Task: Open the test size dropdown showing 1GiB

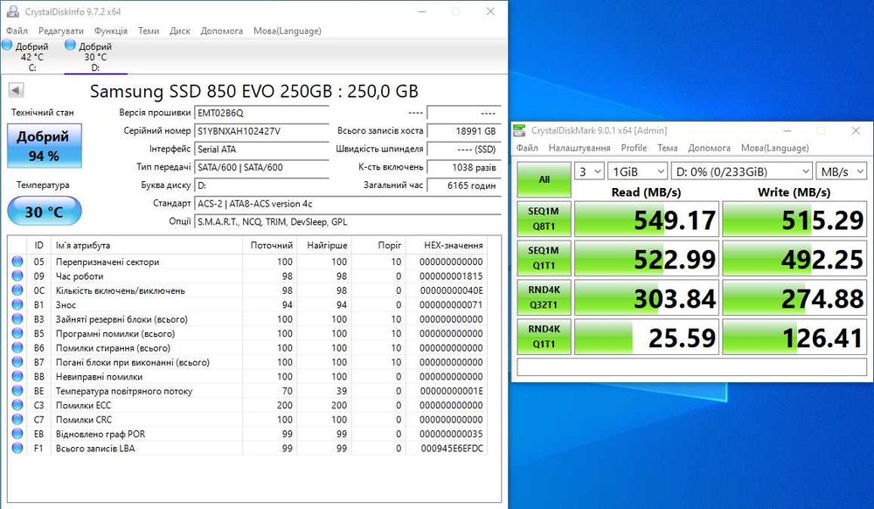Action: 638,171
